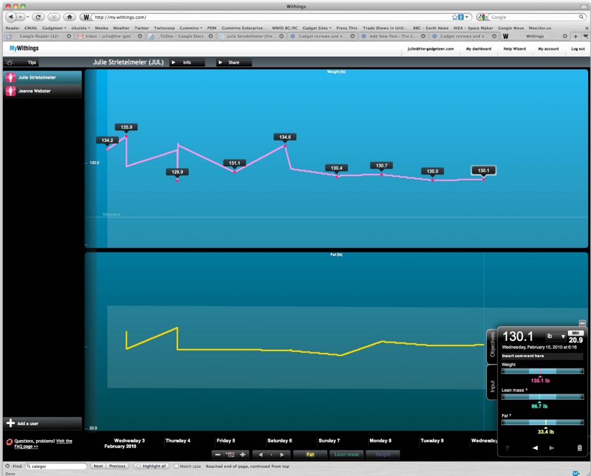The height and width of the screenshot is (476, 591).
Task: Open a new browser tab
Action: (x=575, y=36)
